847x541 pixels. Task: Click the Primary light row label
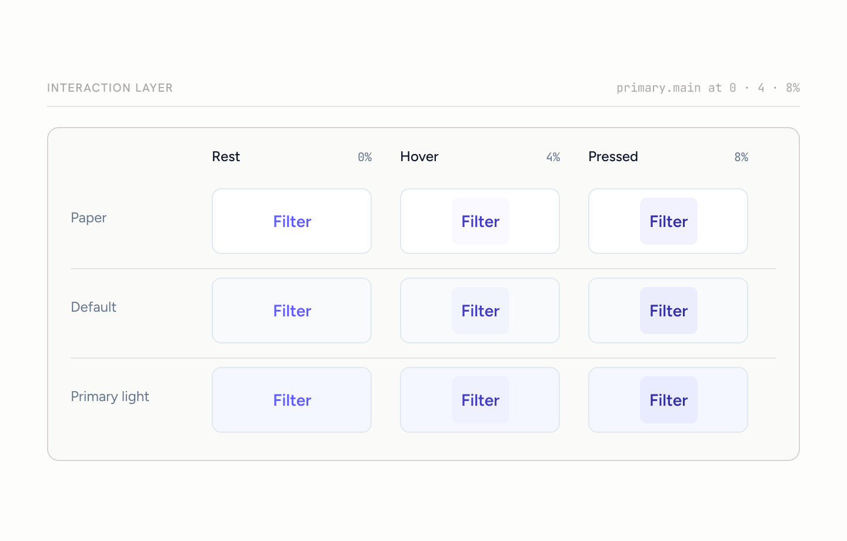(x=110, y=396)
